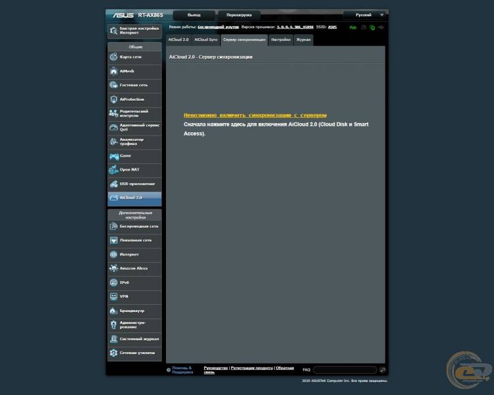494x395 pixels.
Task: Open Родительский контроль parental control icon
Action: point(113,113)
